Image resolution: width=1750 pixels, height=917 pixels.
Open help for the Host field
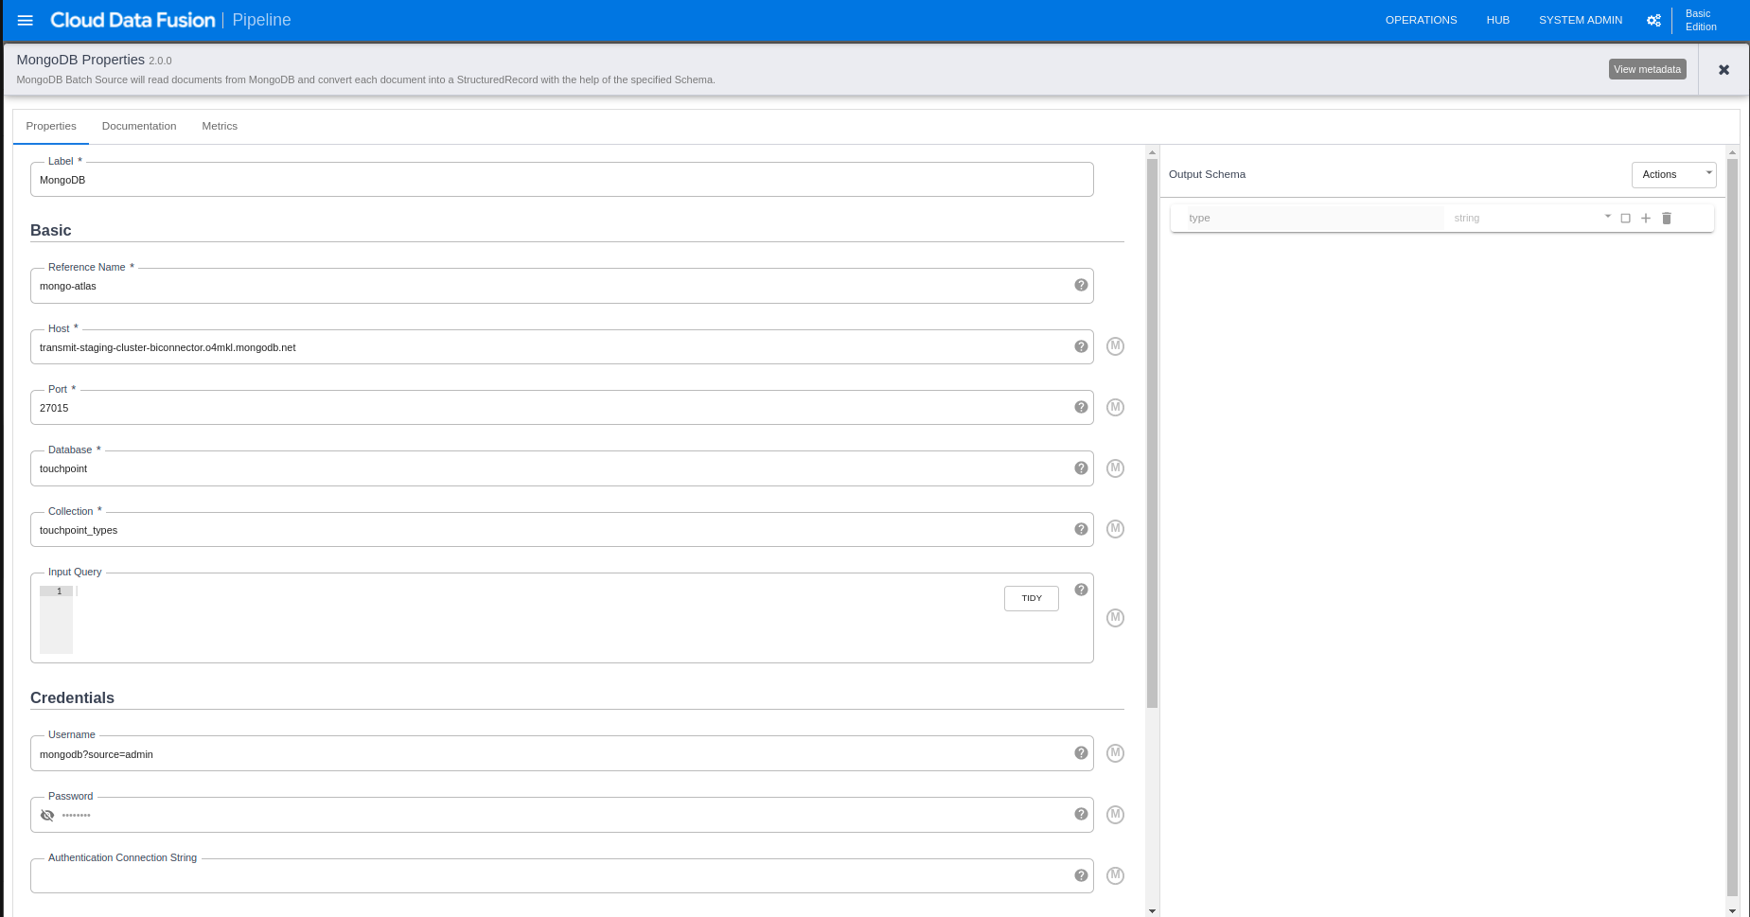[1081, 346]
